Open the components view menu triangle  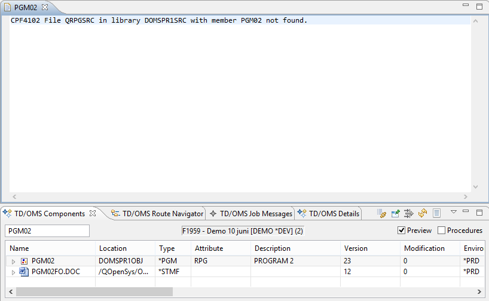tap(453, 212)
